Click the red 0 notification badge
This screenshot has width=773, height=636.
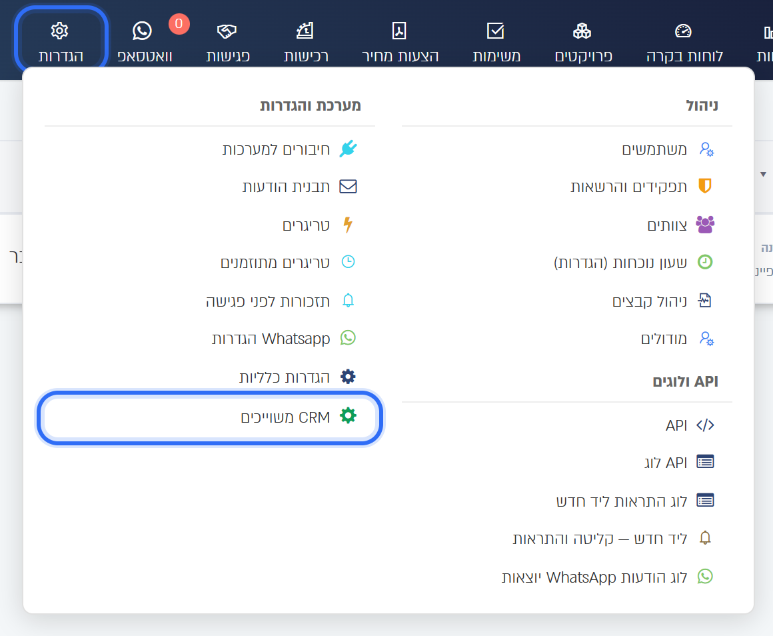[179, 23]
